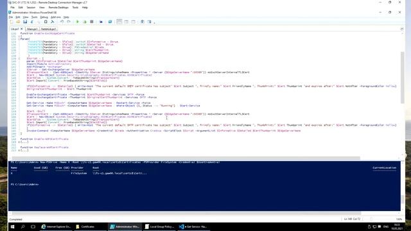Show the command window toolbar icon
411x231 pixels.
point(143,22)
